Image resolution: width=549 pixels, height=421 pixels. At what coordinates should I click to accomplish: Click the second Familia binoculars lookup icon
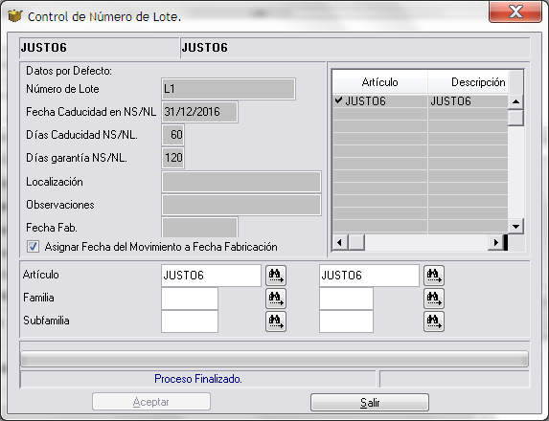[434, 299]
